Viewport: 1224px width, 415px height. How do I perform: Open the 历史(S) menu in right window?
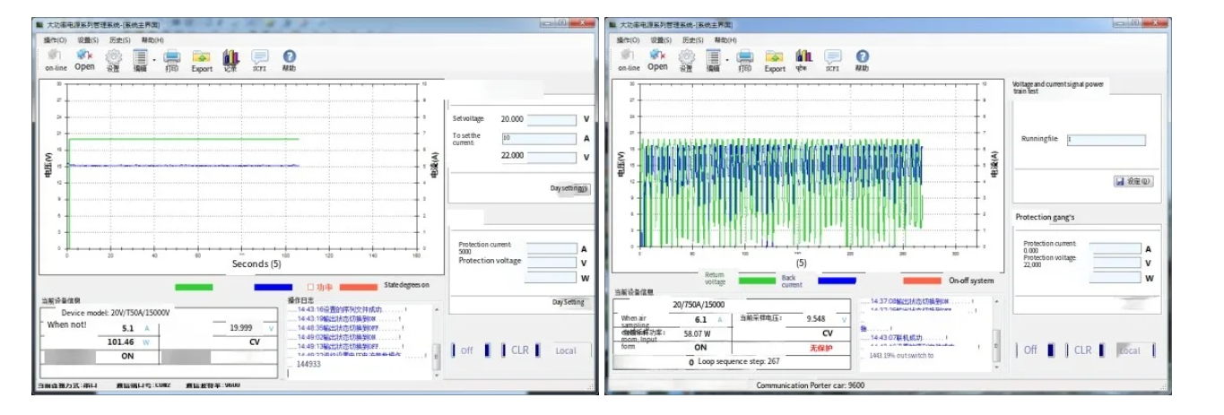pos(692,40)
